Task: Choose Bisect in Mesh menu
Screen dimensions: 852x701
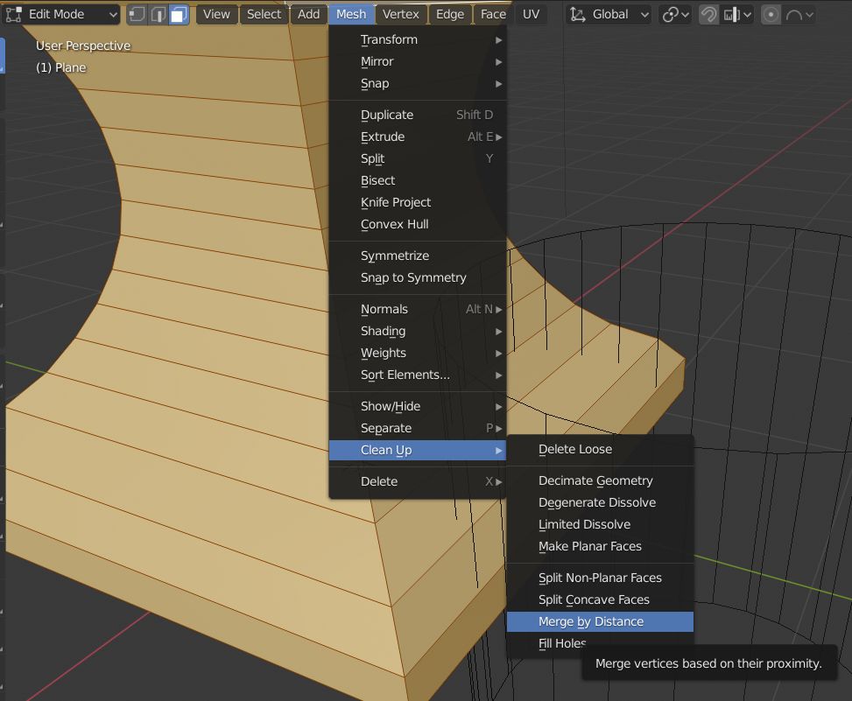Action: [418, 180]
